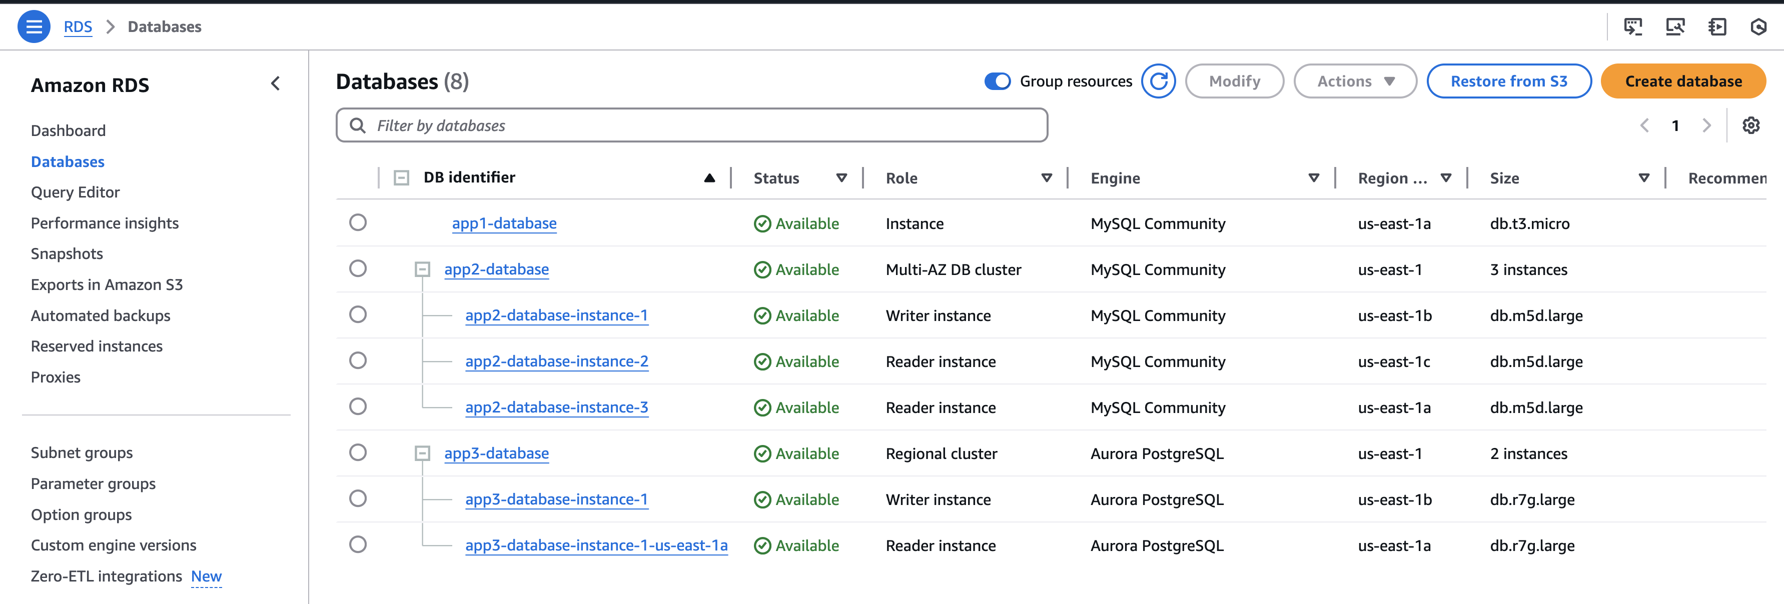This screenshot has height=604, width=1784.
Task: Collapse the app2-database cluster tree
Action: coord(422,269)
